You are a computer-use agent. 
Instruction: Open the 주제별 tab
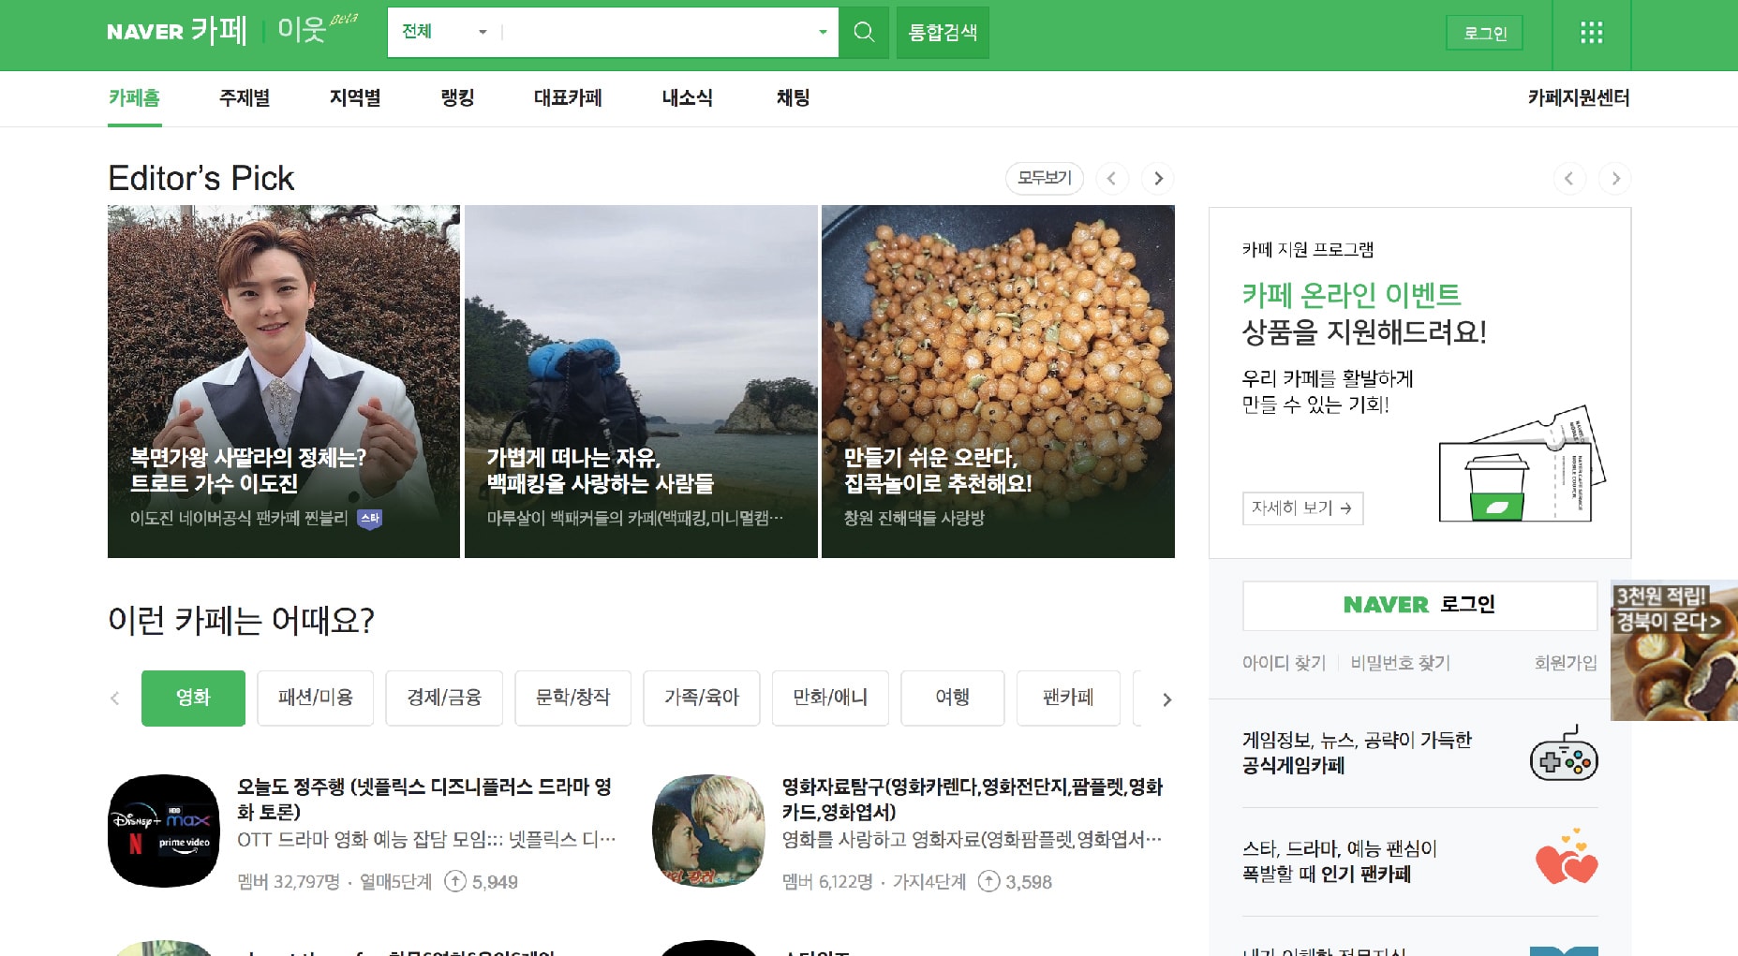click(245, 97)
